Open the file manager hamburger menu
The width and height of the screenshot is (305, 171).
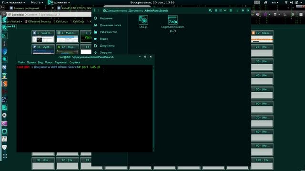[231, 10]
